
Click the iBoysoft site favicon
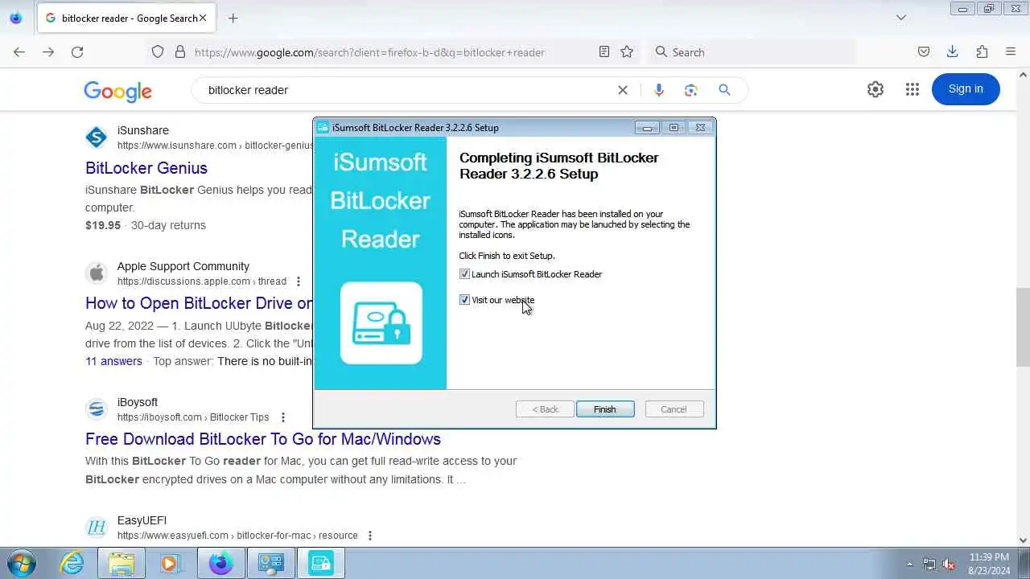pos(97,409)
